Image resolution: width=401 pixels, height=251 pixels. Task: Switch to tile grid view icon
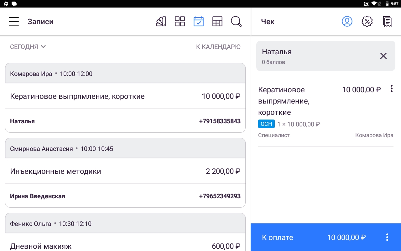click(180, 22)
